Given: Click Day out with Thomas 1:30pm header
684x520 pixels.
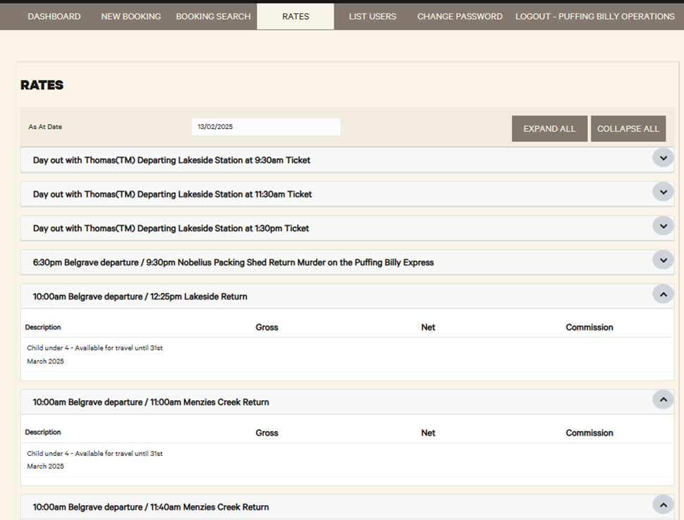Looking at the screenshot, I should (x=347, y=228).
